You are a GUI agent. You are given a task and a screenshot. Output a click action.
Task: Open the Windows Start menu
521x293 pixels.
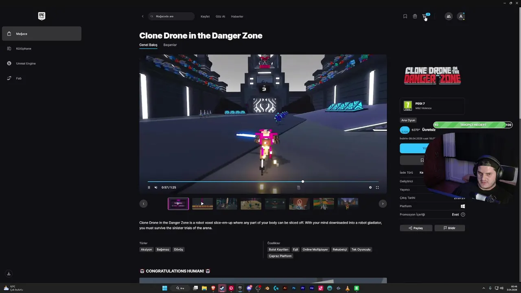[165, 288]
